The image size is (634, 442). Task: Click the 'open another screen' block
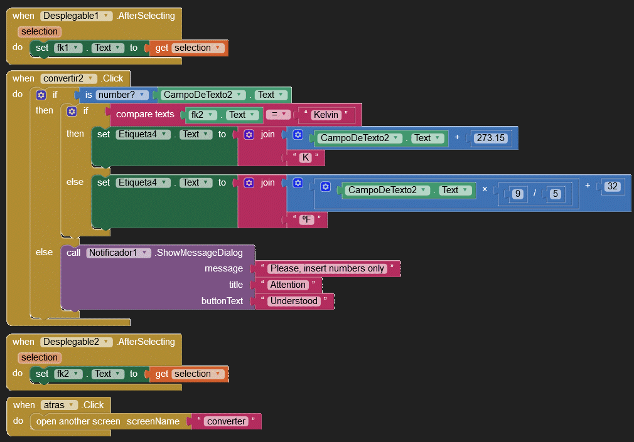[x=78, y=421]
